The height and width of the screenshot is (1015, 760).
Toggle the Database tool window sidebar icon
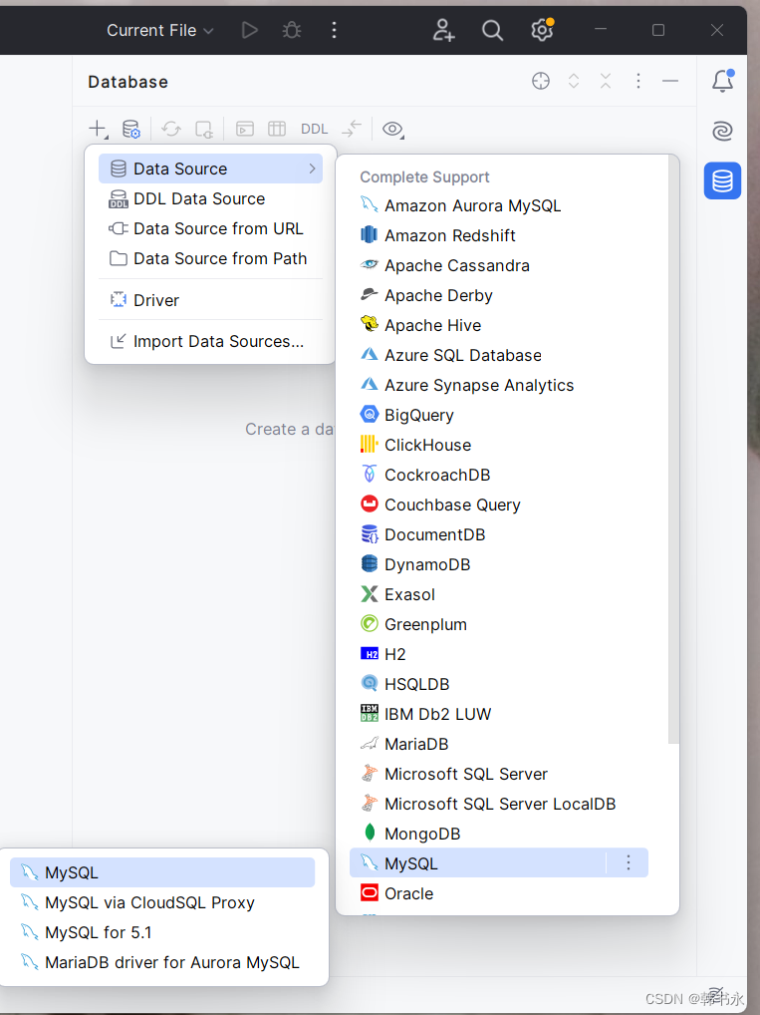(x=722, y=180)
